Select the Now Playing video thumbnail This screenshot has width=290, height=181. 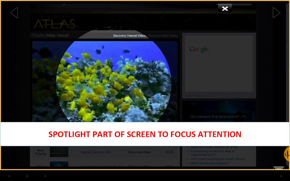point(59,152)
